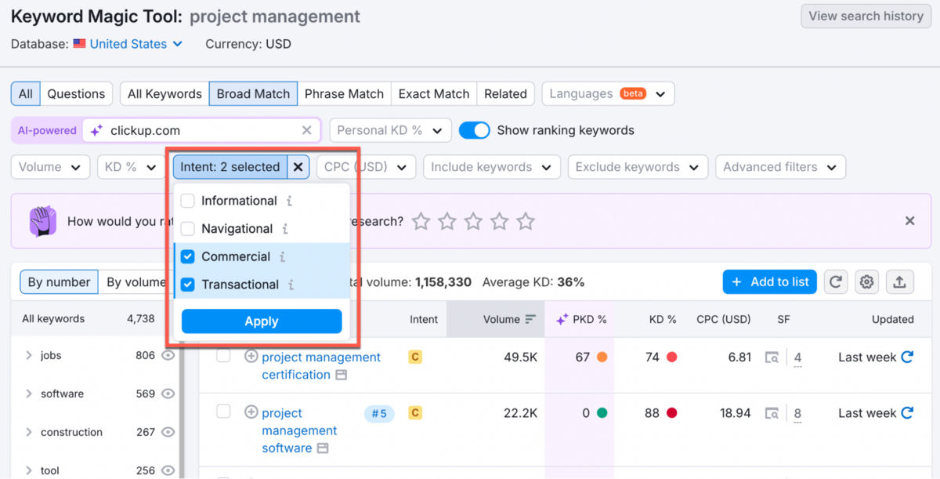Select the Questions tab
Image resolution: width=940 pixels, height=479 pixels.
coord(76,94)
